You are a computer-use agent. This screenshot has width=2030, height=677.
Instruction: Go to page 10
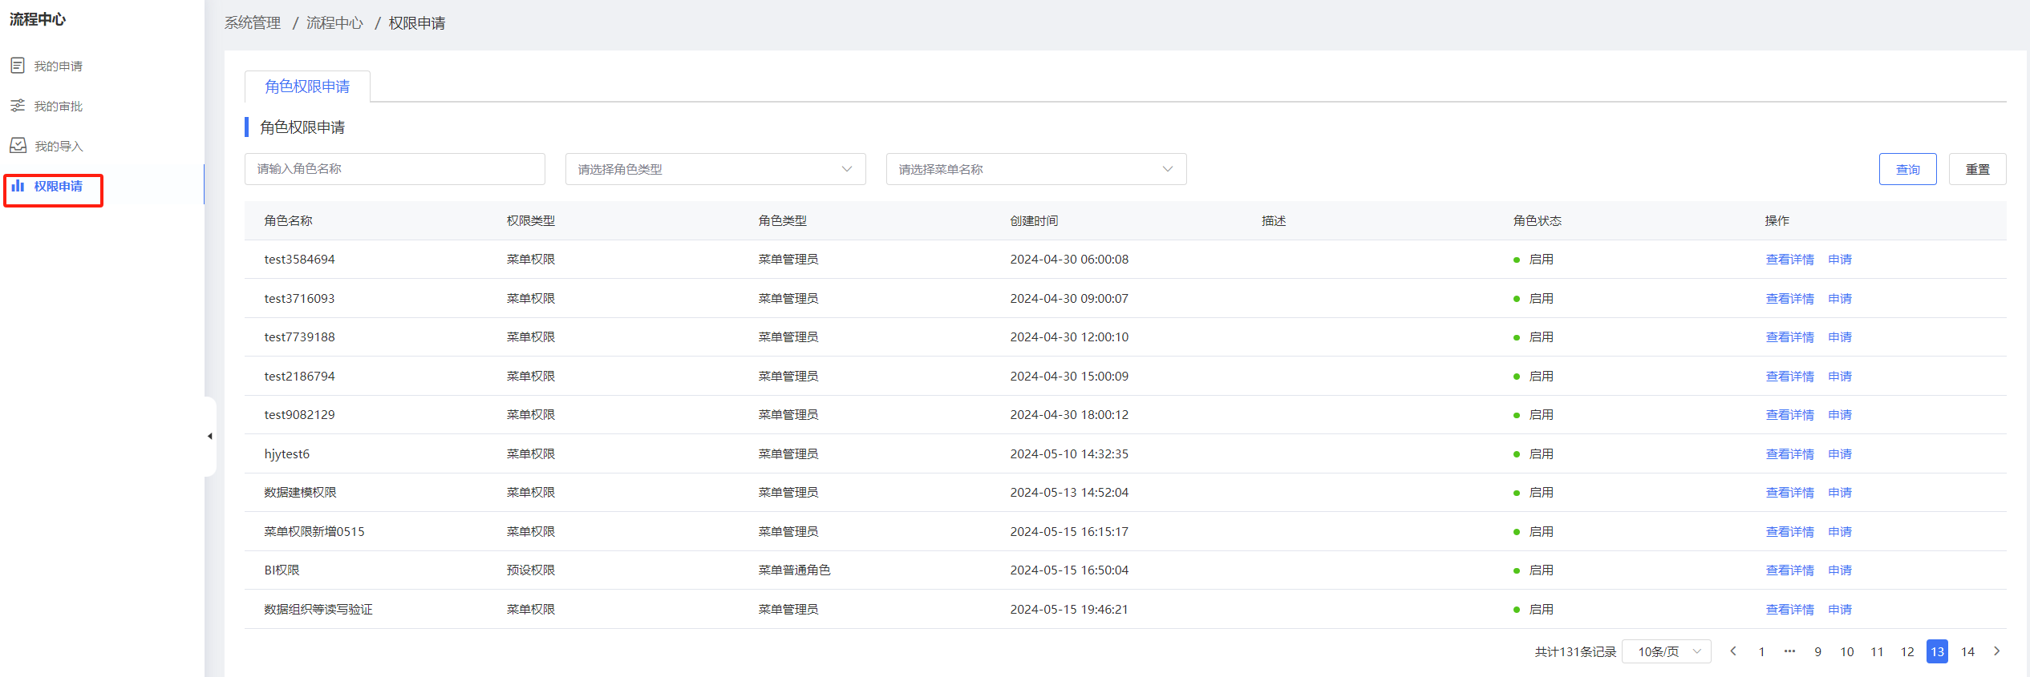click(x=1847, y=651)
